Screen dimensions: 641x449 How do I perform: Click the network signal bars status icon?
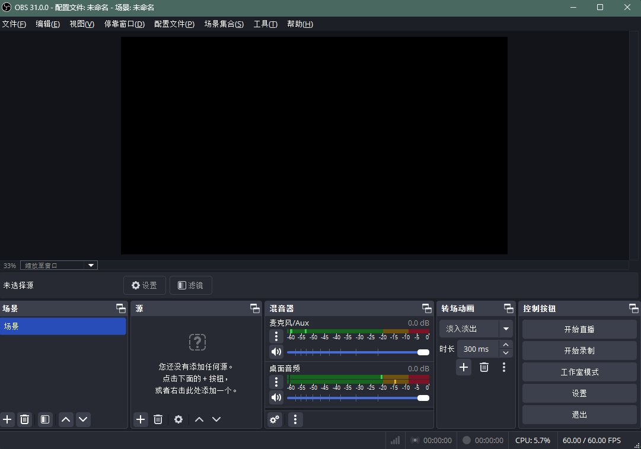[x=395, y=441]
